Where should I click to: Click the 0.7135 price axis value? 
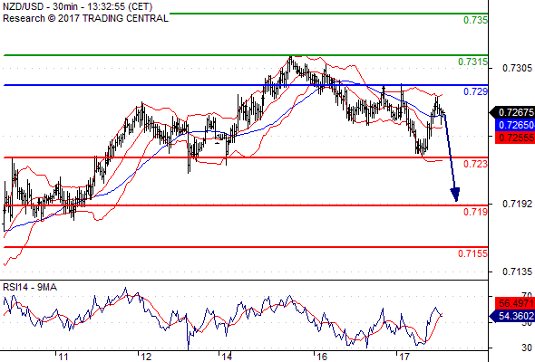(517, 271)
